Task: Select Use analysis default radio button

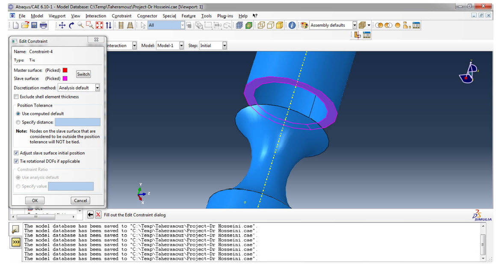Action: click(x=18, y=177)
